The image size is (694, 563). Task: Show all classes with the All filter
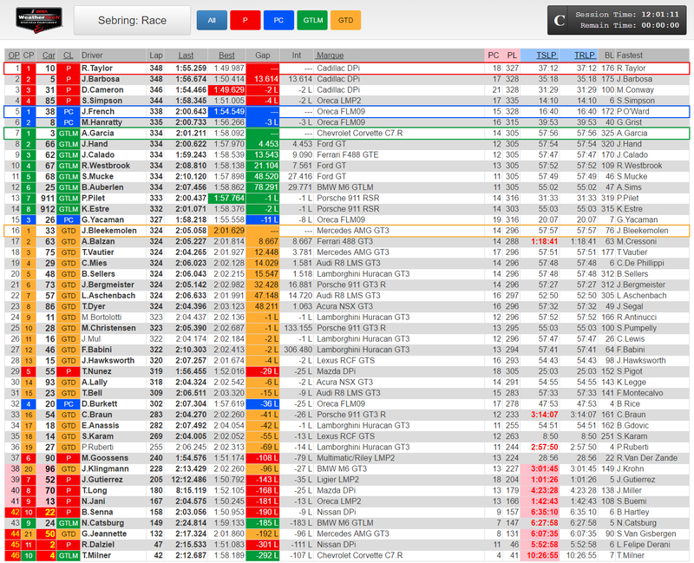click(212, 20)
